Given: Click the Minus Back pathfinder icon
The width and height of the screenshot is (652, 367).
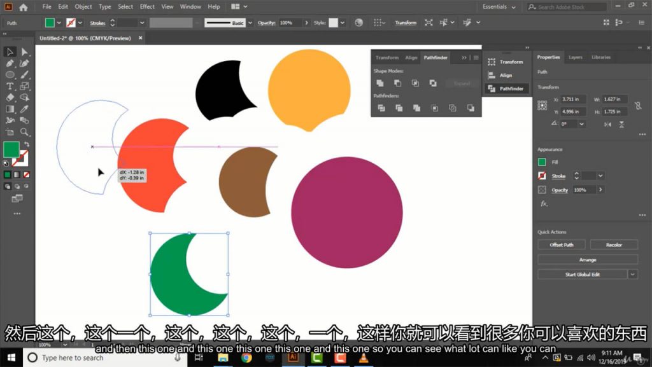Looking at the screenshot, I should (x=471, y=108).
